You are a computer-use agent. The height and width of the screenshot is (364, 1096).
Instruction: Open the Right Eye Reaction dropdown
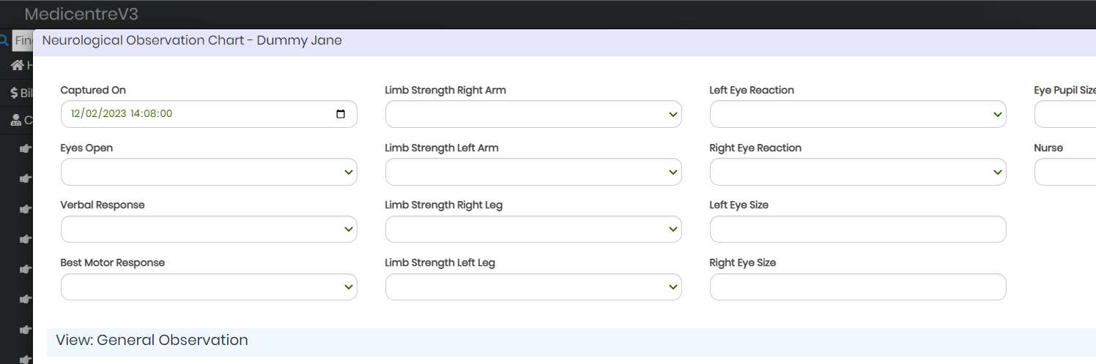pos(858,172)
